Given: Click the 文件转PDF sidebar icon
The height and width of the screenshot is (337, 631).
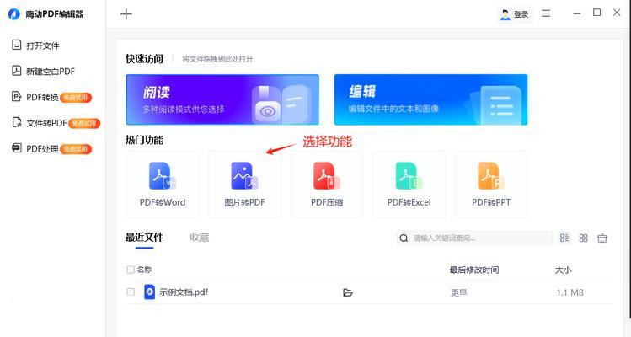Looking at the screenshot, I should [x=17, y=122].
